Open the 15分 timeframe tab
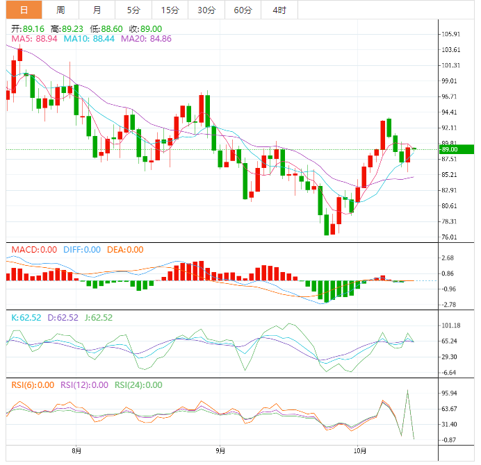This screenshot has height=465, width=481. pyautogui.click(x=170, y=10)
